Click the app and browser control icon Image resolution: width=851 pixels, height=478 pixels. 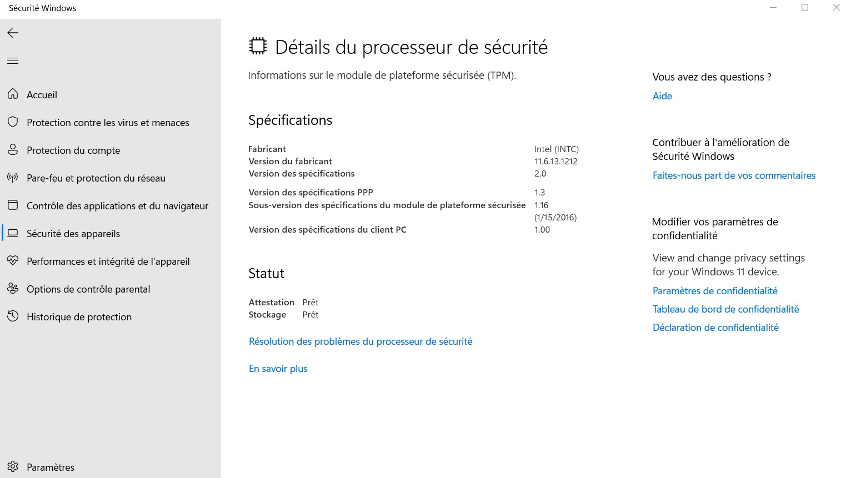[x=13, y=205]
